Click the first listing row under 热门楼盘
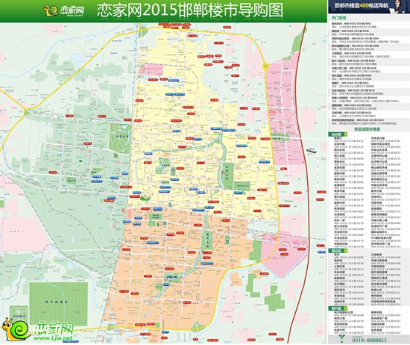 [x=369, y=25]
